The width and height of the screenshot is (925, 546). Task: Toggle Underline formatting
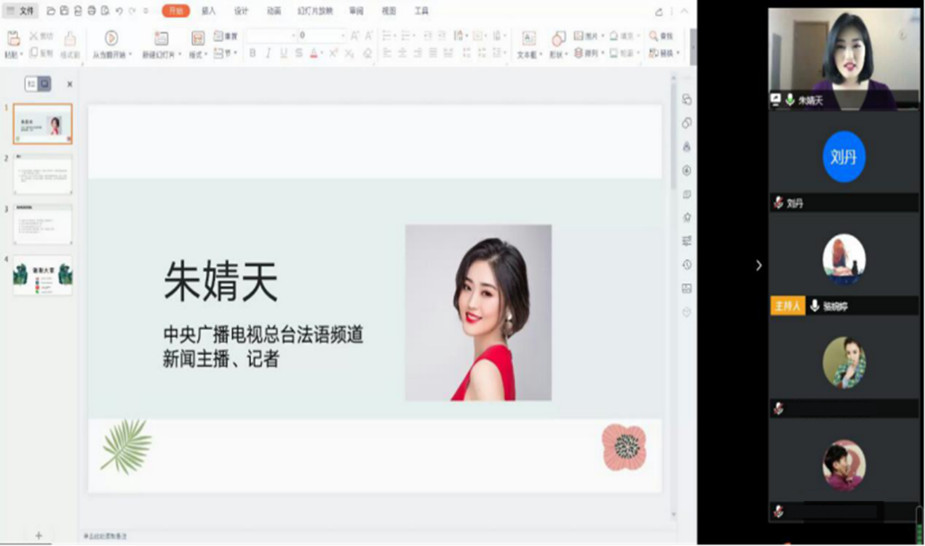[283, 53]
